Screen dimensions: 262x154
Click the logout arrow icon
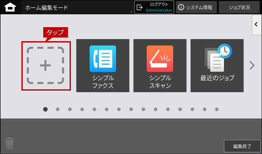pyautogui.click(x=140, y=7)
